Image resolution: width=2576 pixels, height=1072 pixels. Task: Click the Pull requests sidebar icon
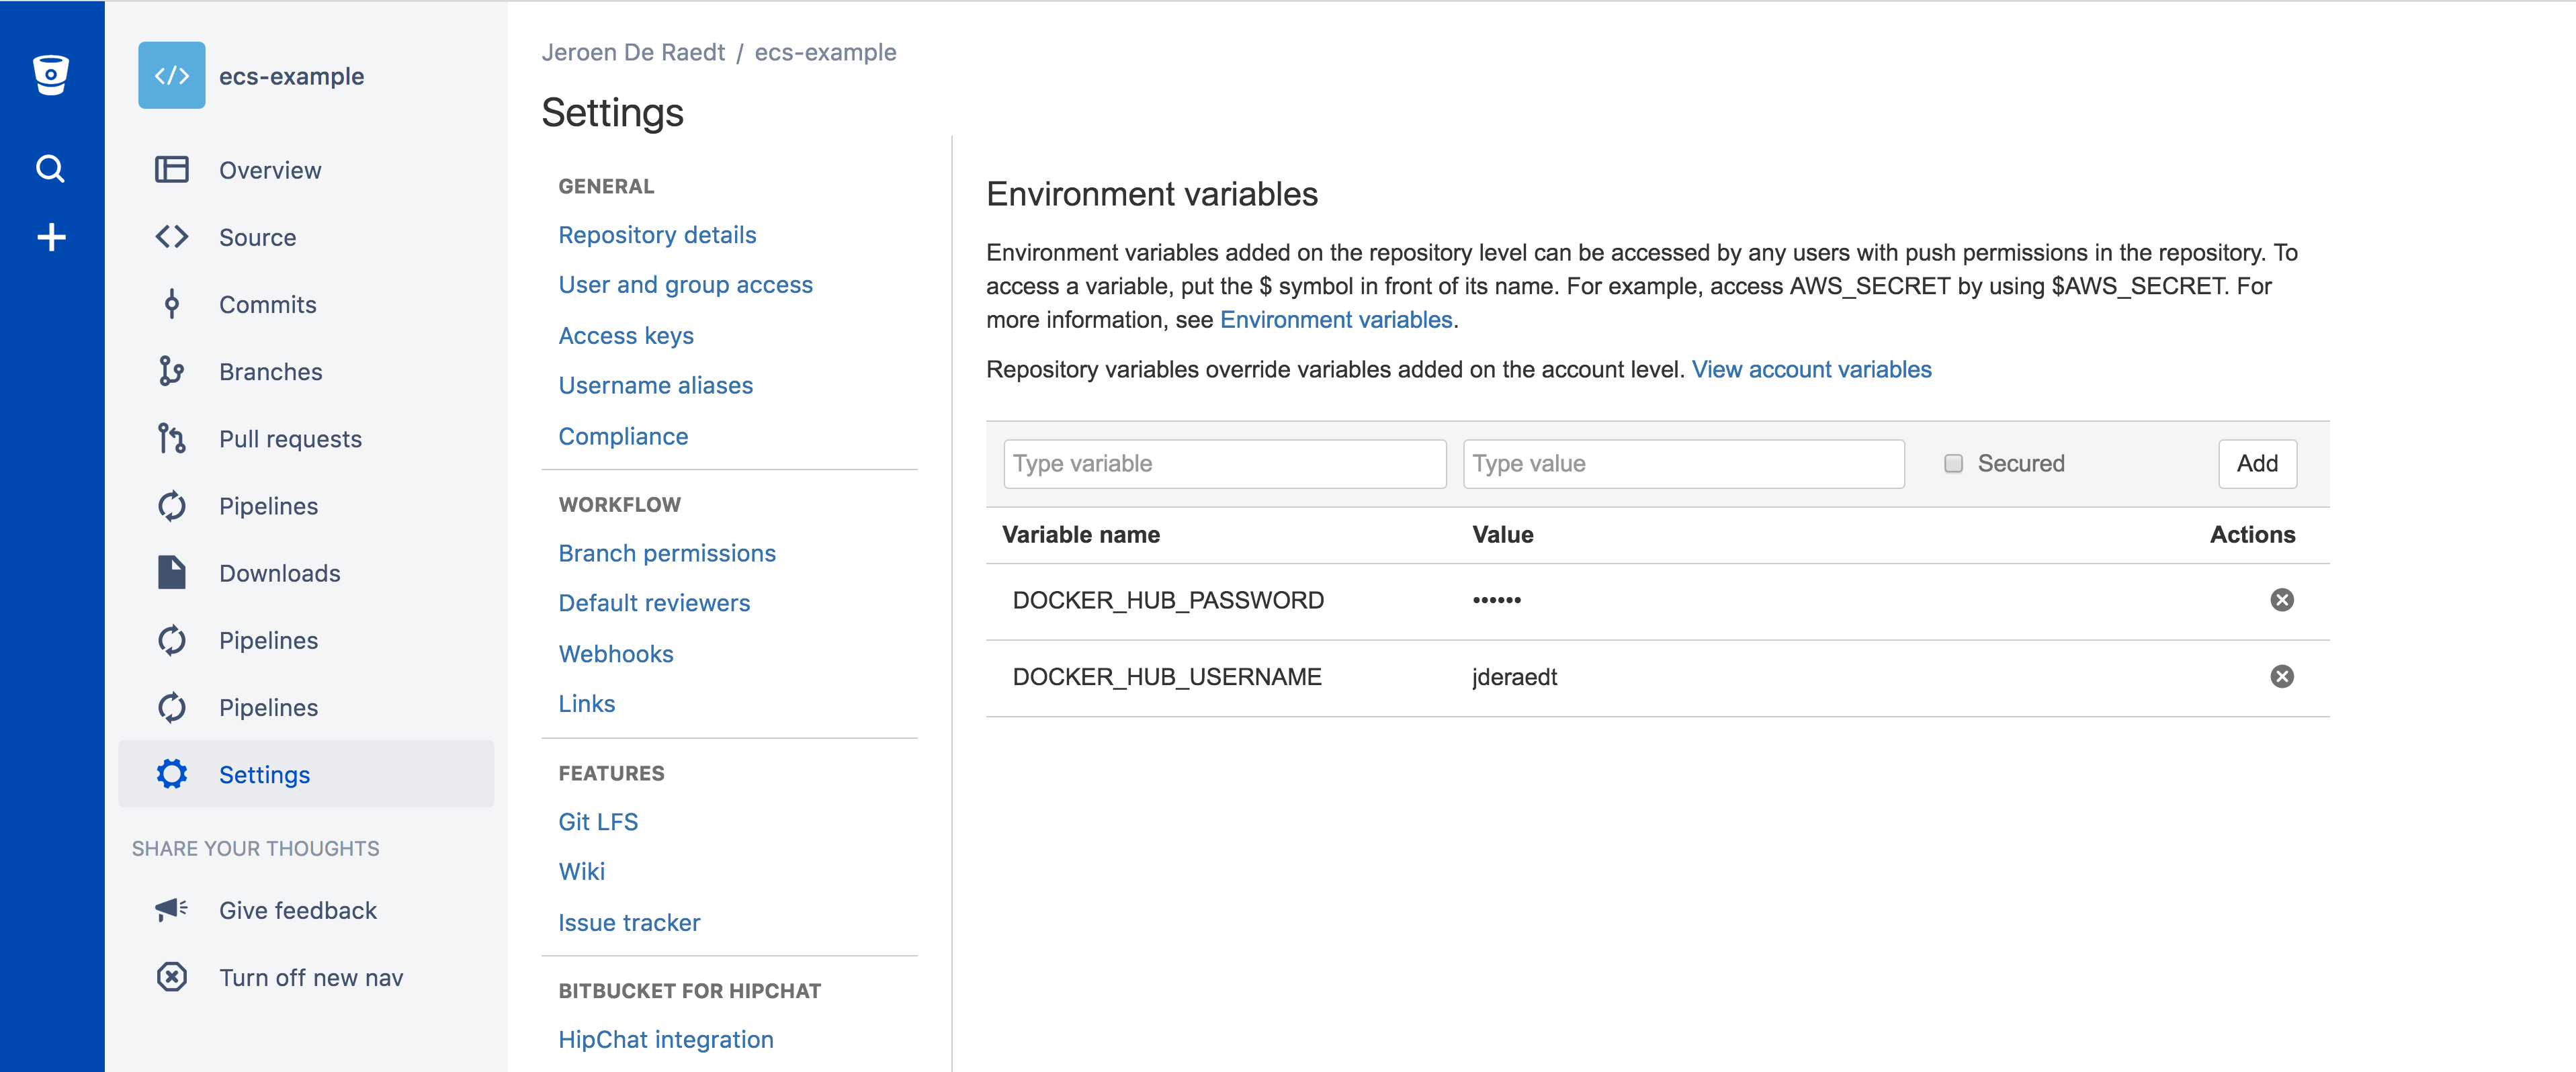tap(172, 438)
